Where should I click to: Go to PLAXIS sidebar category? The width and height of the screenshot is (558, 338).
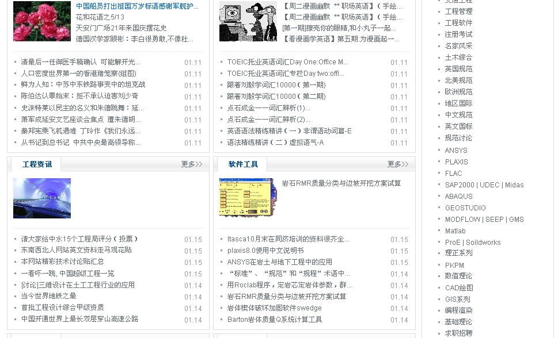pos(456,162)
